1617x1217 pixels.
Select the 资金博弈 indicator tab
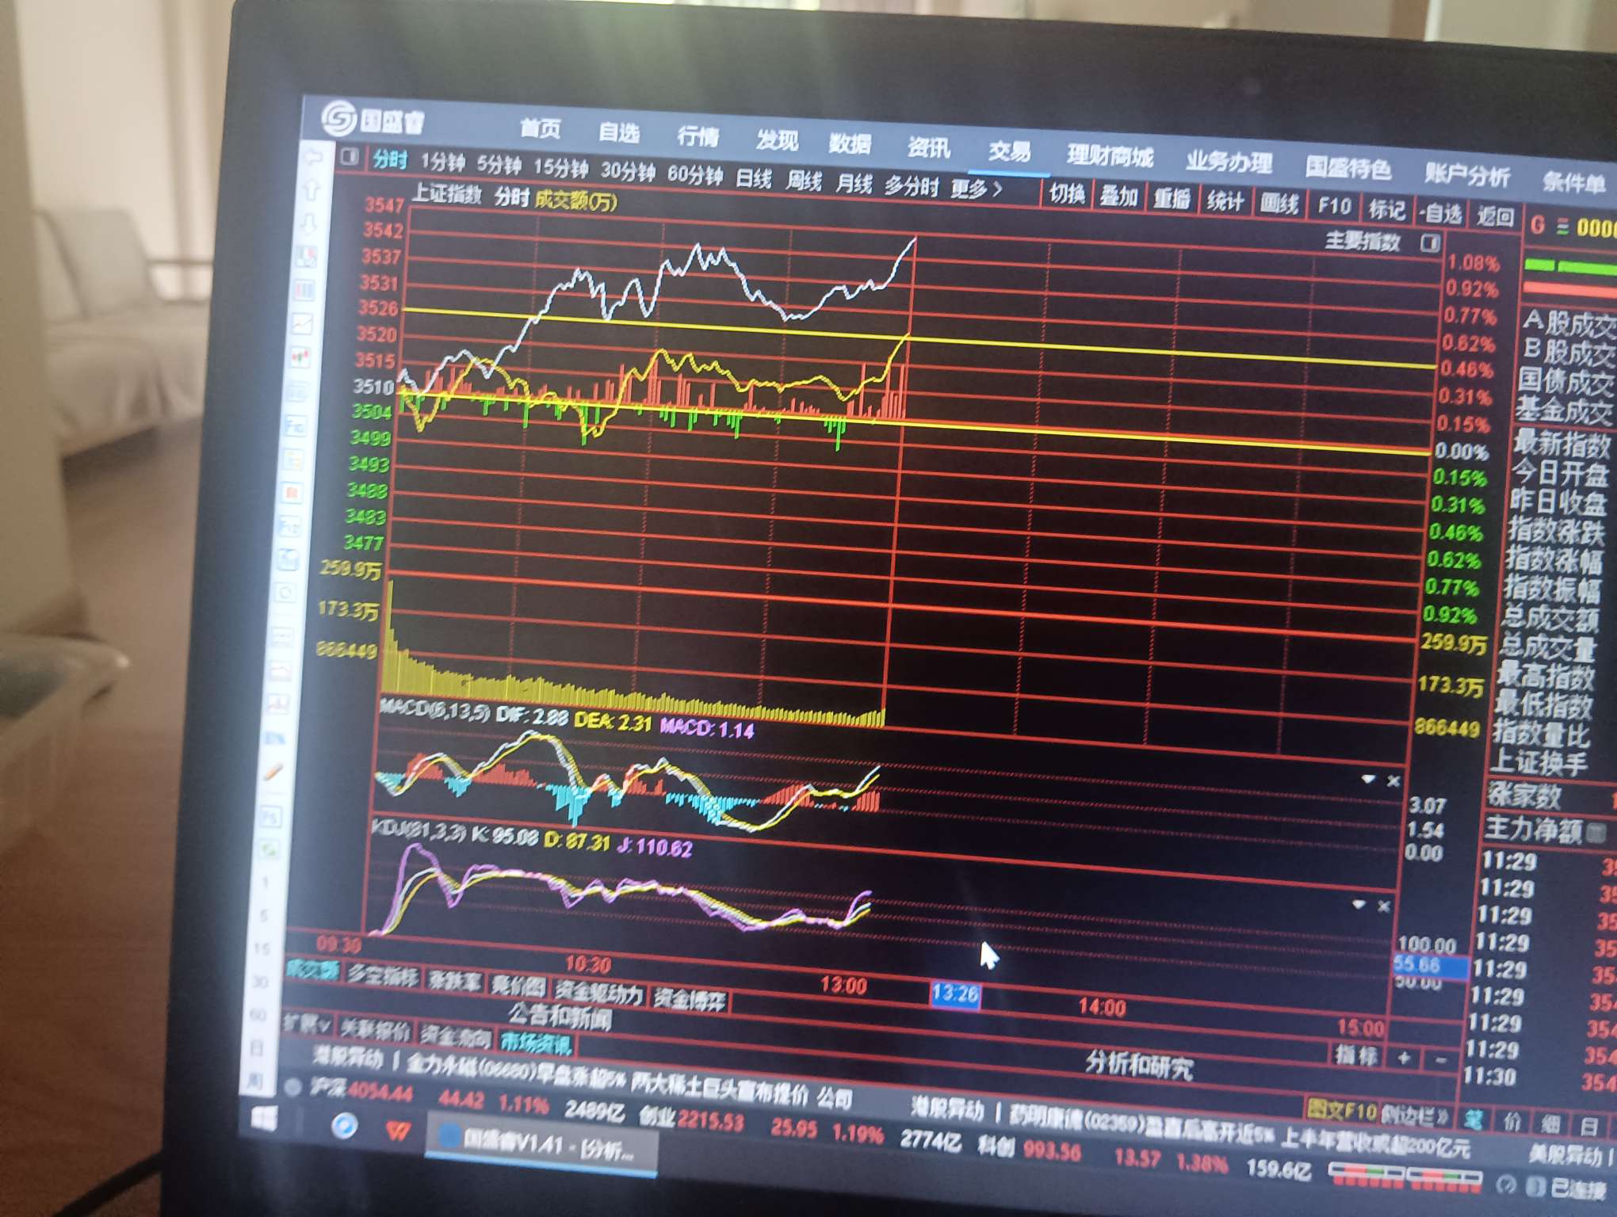[690, 1000]
